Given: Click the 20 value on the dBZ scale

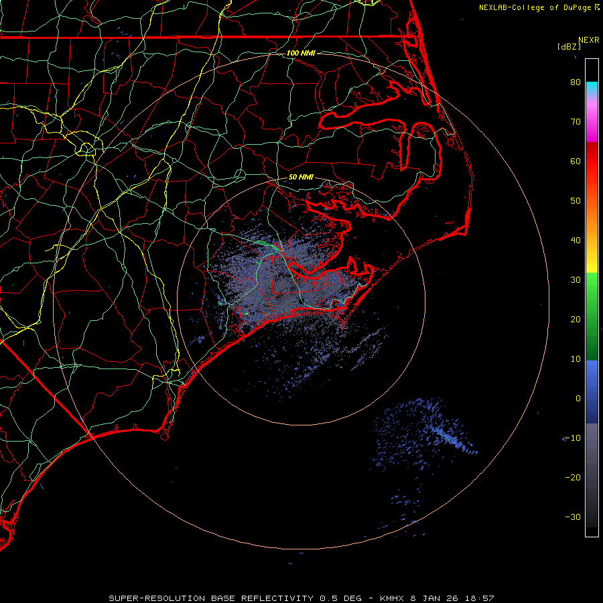Looking at the screenshot, I should pos(576,319).
